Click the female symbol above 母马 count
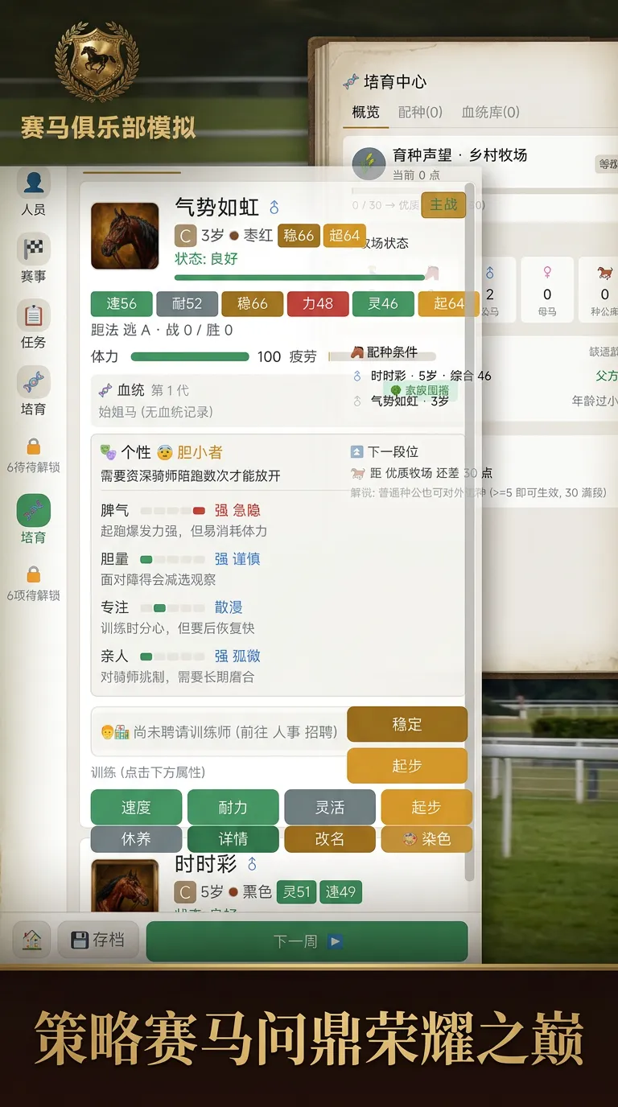Viewport: 618px width, 1107px height. 547,273
